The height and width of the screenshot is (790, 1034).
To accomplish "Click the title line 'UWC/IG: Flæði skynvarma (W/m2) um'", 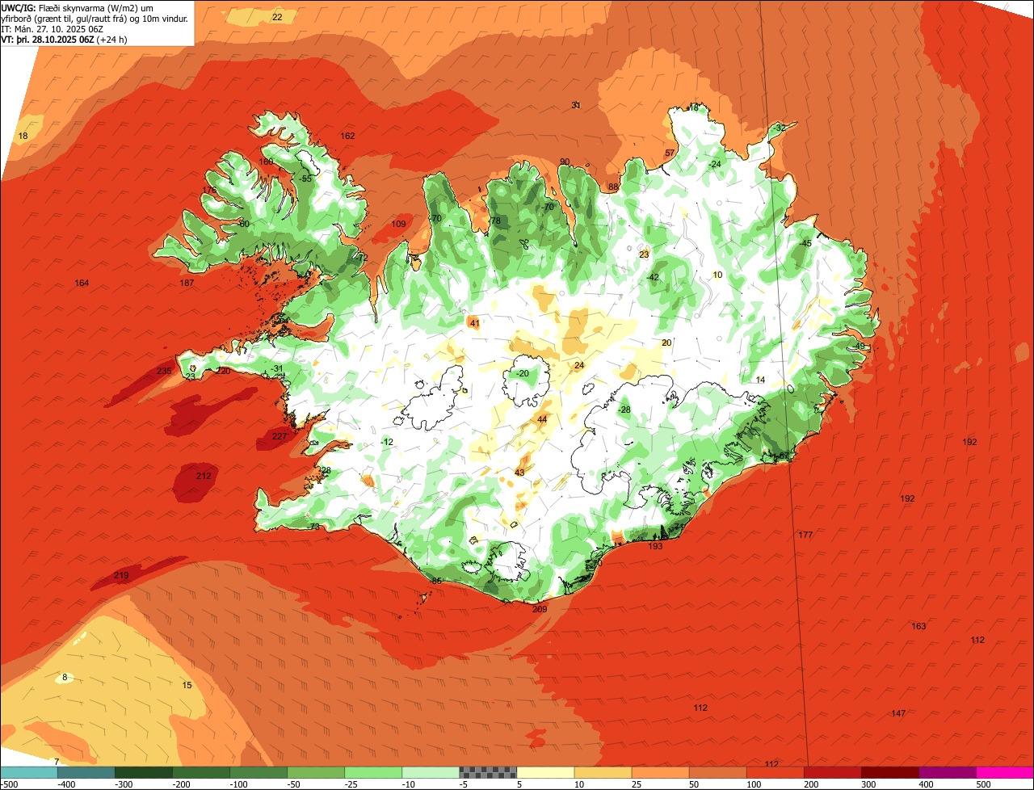I will tap(77, 7).
